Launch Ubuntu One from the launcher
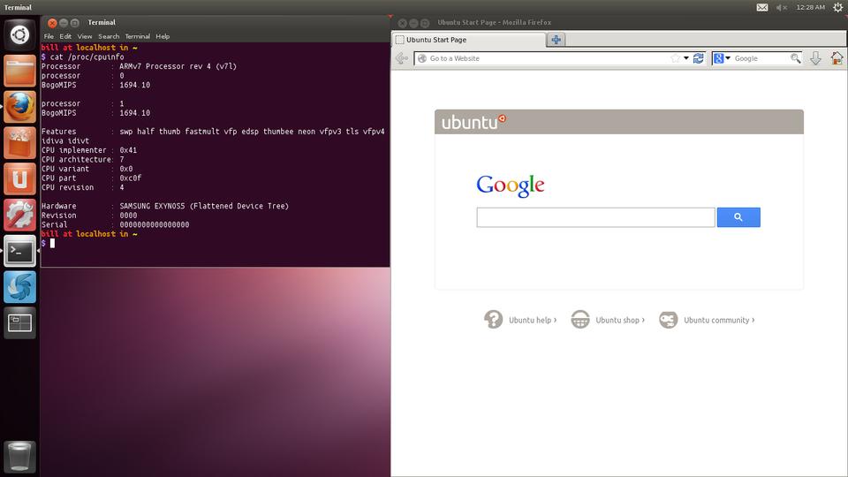Image resolution: width=848 pixels, height=477 pixels. 19,179
